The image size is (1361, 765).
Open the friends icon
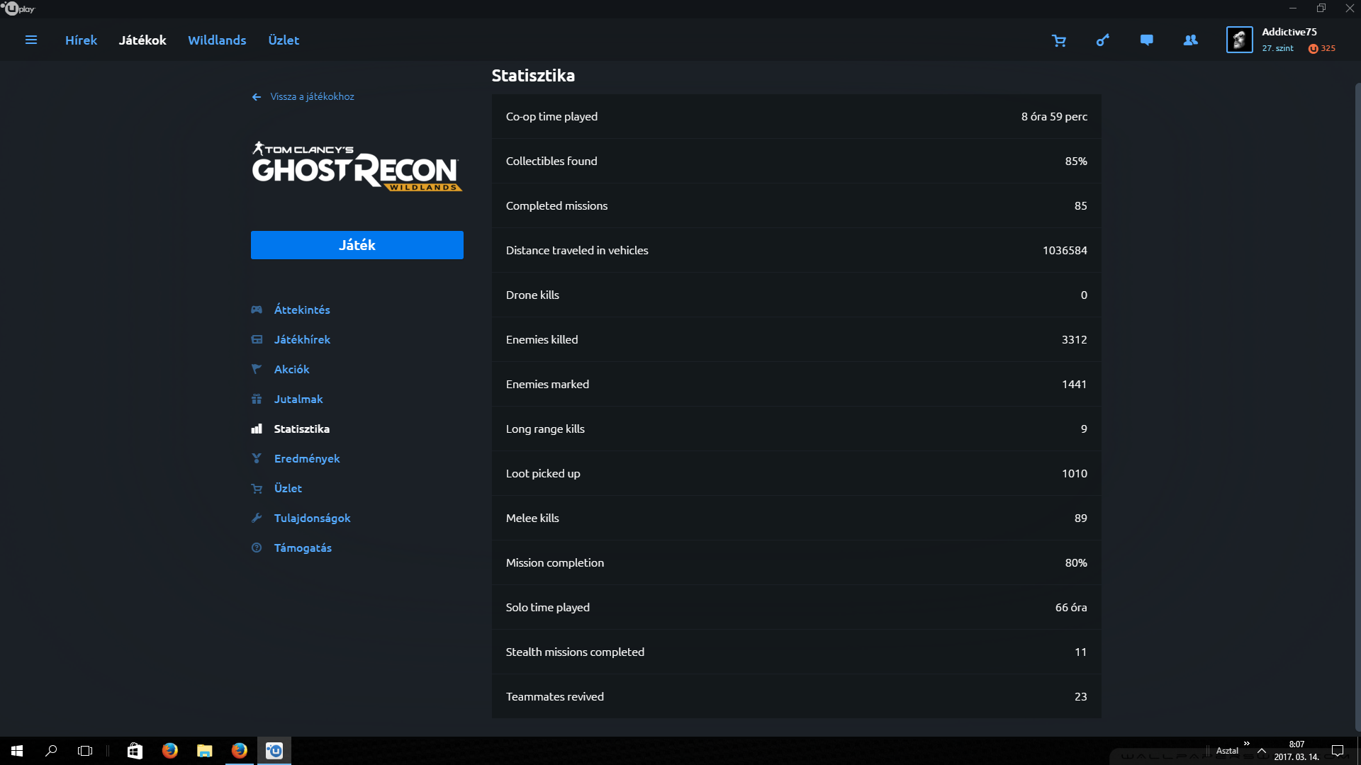(x=1191, y=40)
